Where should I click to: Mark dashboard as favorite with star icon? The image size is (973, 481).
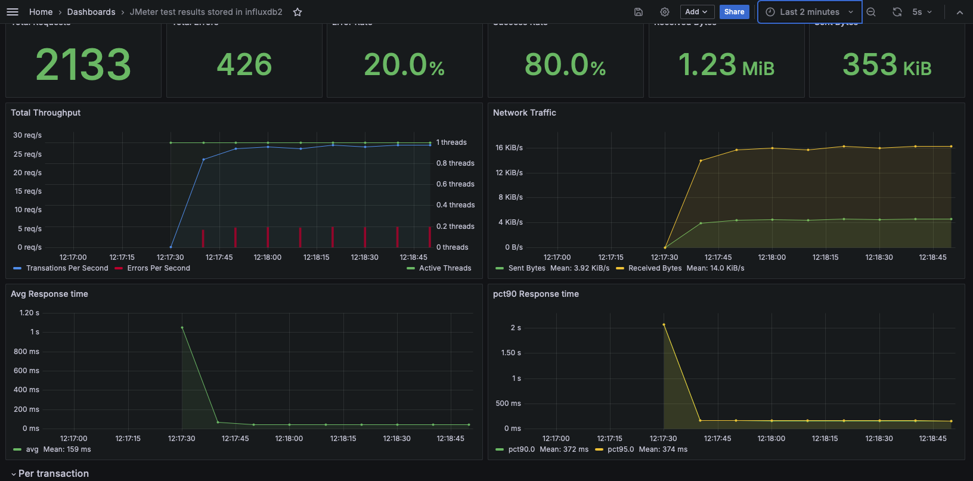point(298,12)
